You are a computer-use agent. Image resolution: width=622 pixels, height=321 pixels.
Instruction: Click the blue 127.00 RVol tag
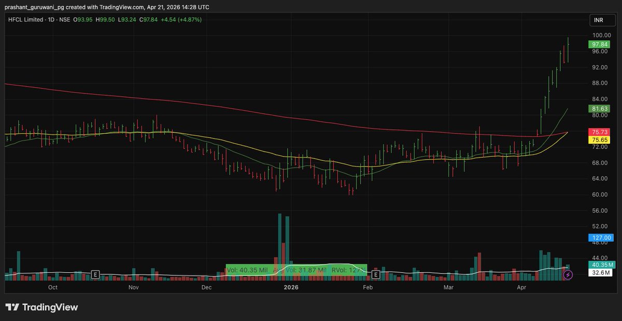coord(601,238)
